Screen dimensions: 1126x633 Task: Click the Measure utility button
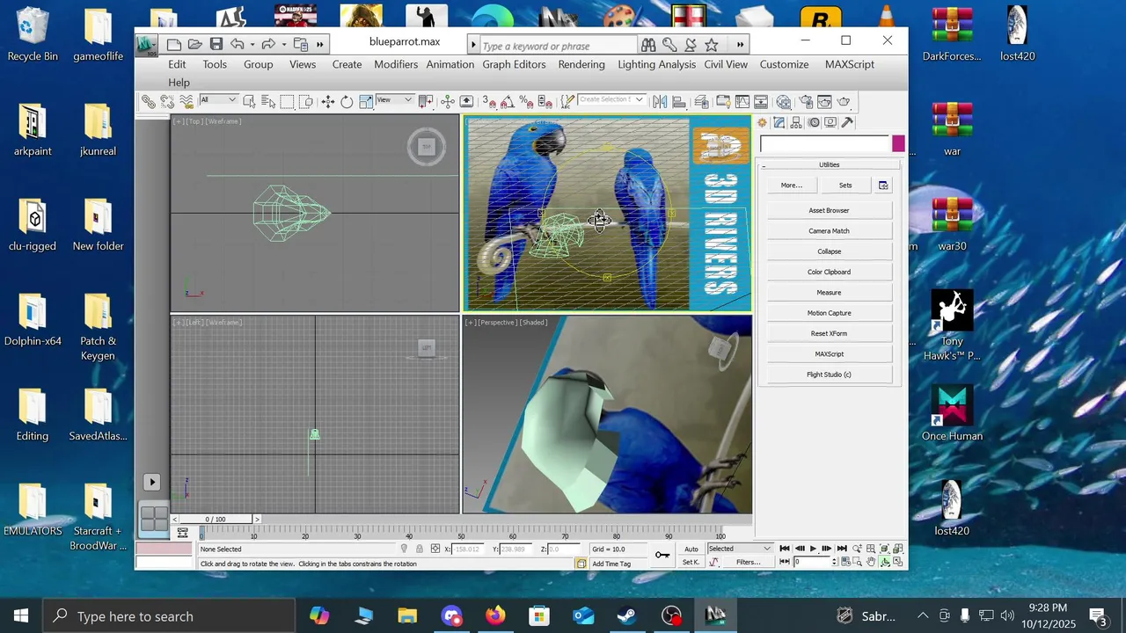click(x=829, y=292)
